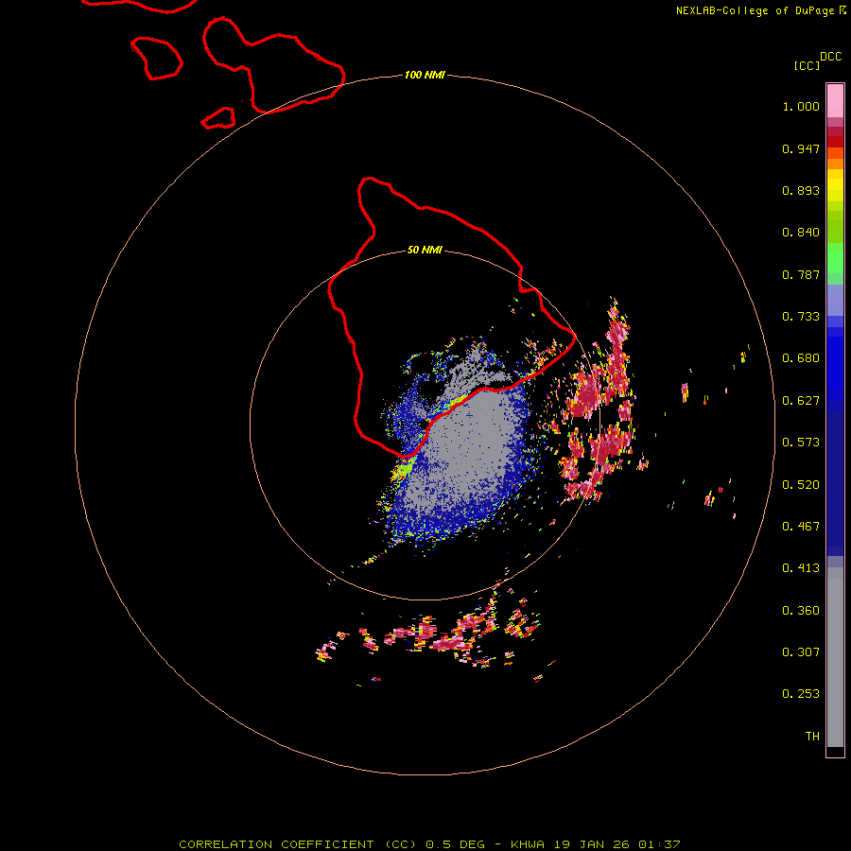851x851 pixels.
Task: Click the 01:37 timestamp
Action: [x=659, y=844]
